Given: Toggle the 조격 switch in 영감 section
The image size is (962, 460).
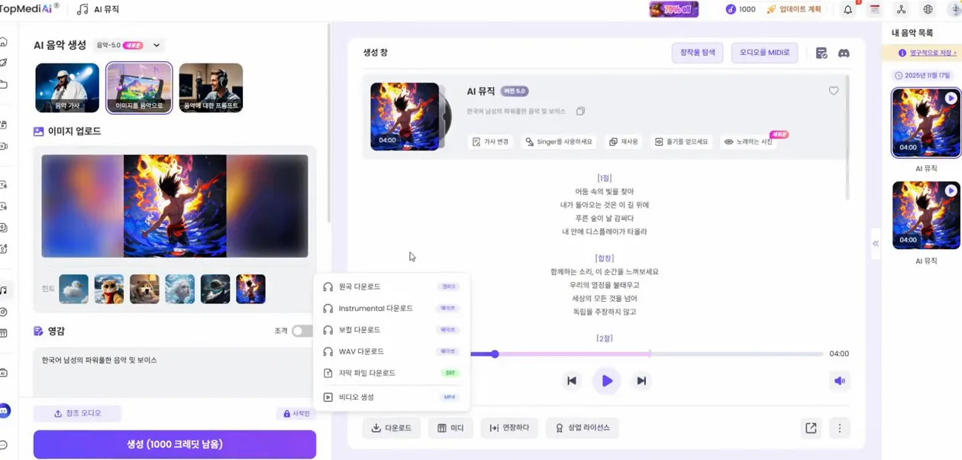Looking at the screenshot, I should 302,331.
